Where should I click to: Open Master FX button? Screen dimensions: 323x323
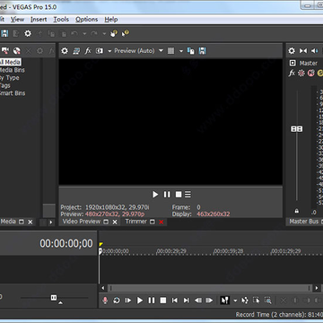[292, 73]
